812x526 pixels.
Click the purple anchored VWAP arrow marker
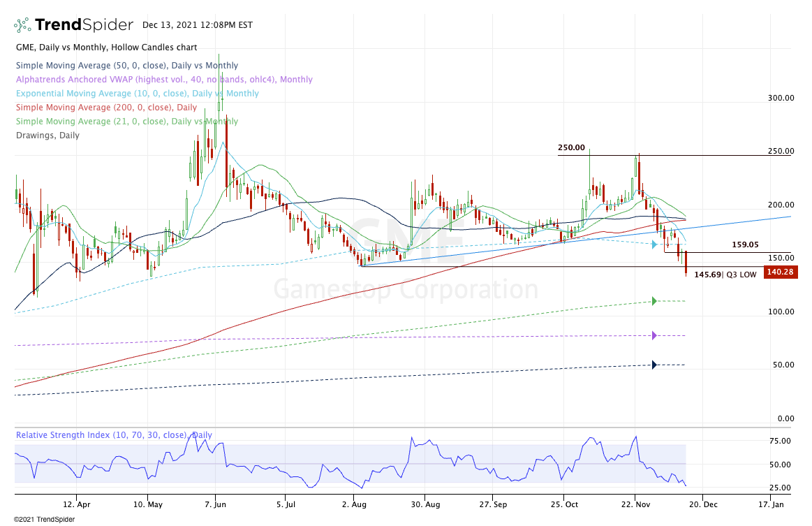655,336
